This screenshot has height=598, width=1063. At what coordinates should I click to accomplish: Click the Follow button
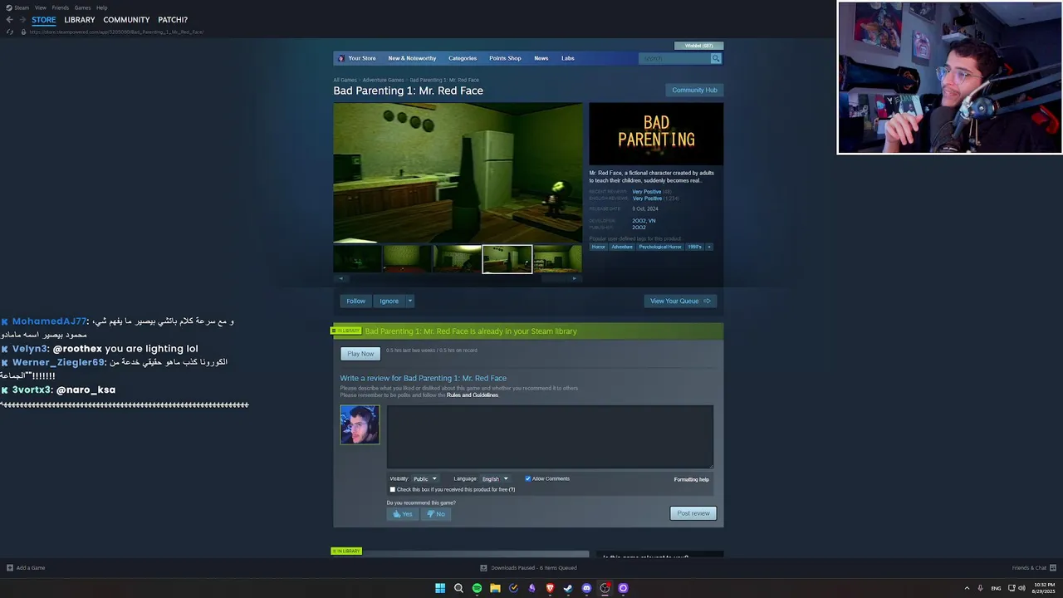tap(356, 301)
